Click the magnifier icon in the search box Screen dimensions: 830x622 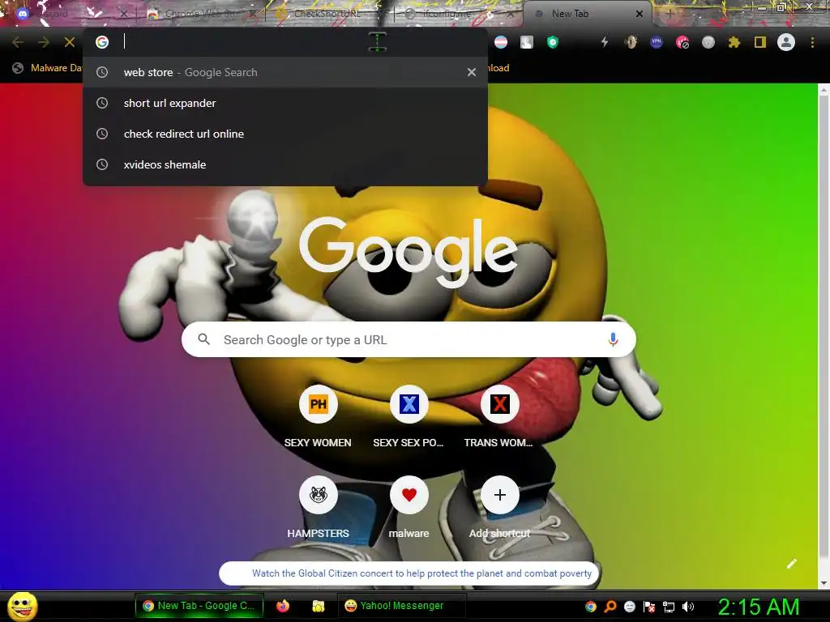click(x=203, y=339)
